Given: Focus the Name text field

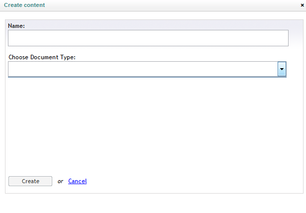Looking at the screenshot, I should point(148,38).
